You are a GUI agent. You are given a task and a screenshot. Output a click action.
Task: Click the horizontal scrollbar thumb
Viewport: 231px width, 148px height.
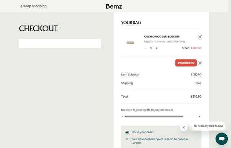pyautogui.click(x=154, y=117)
